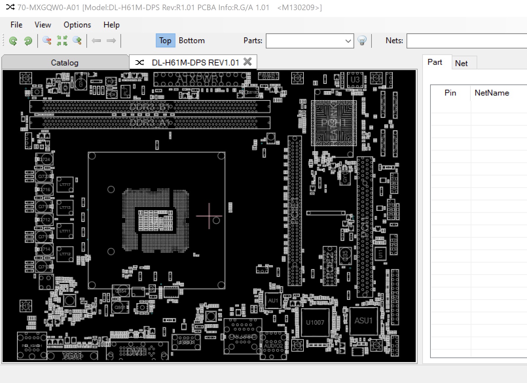Open the Options menu
Viewport: 527px width, 383px height.
point(77,25)
